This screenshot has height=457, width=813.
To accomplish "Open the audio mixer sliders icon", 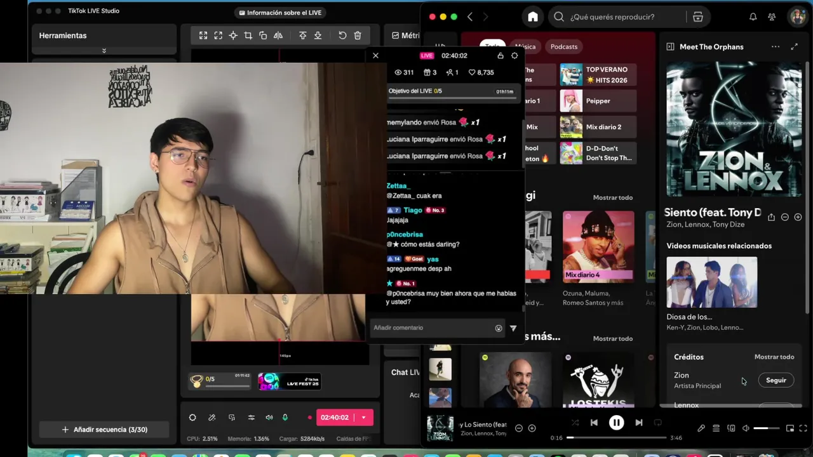I will (x=252, y=417).
